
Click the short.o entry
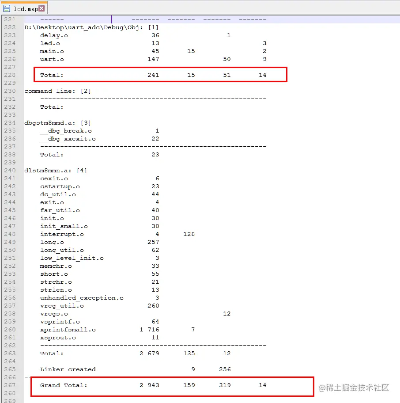click(54, 274)
